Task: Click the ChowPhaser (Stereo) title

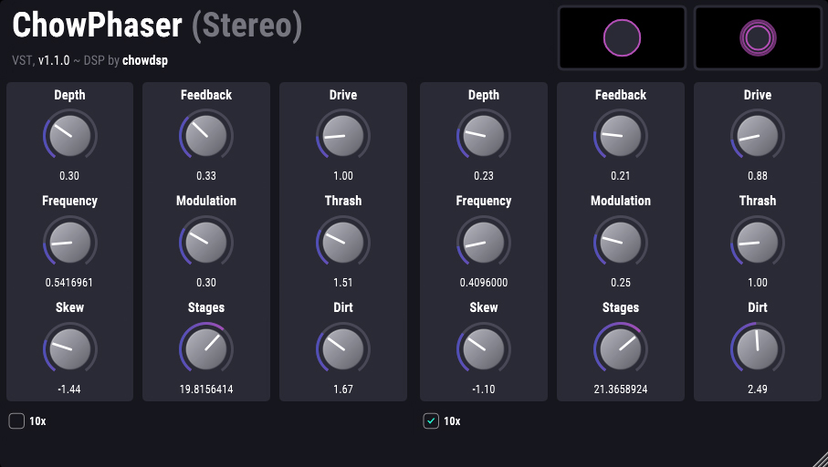Action: tap(157, 26)
